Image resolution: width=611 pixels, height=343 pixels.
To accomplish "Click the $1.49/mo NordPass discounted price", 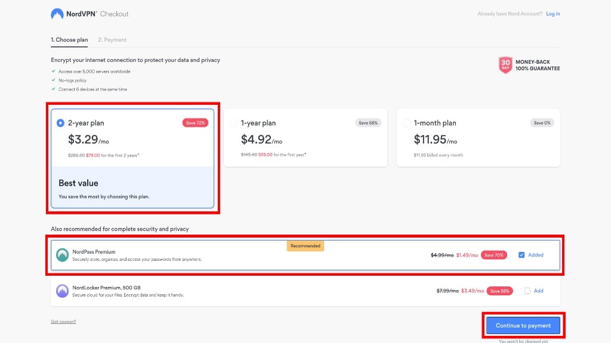I will (x=467, y=255).
